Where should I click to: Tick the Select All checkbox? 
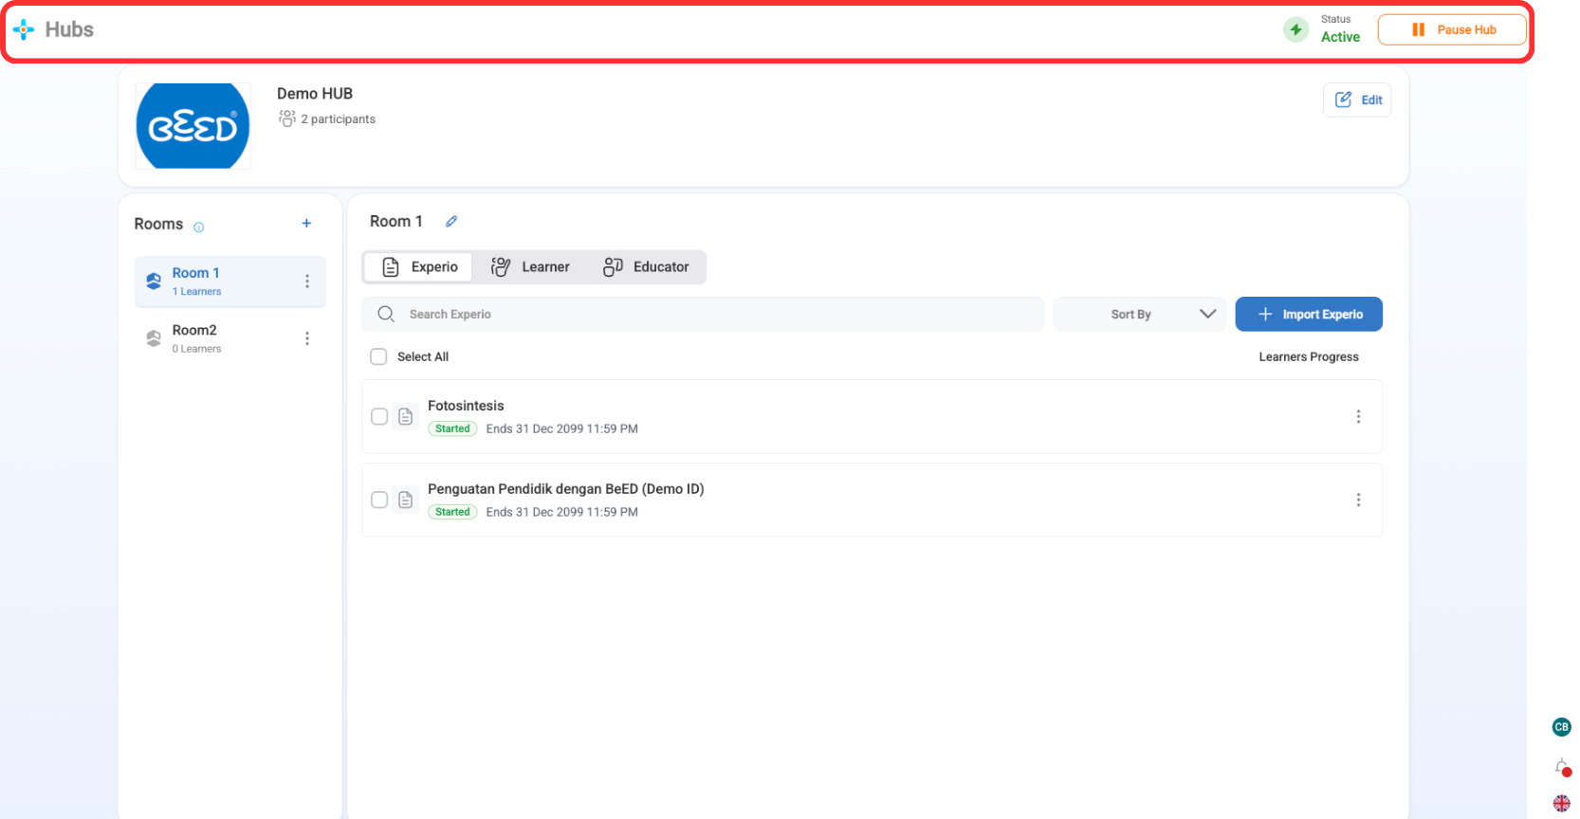click(378, 356)
